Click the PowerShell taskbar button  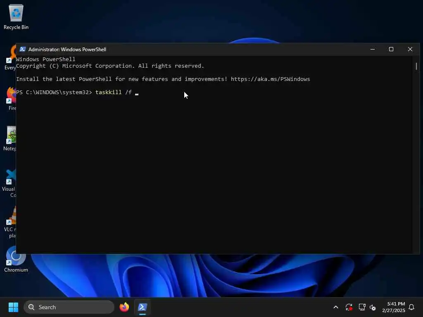tap(142, 307)
